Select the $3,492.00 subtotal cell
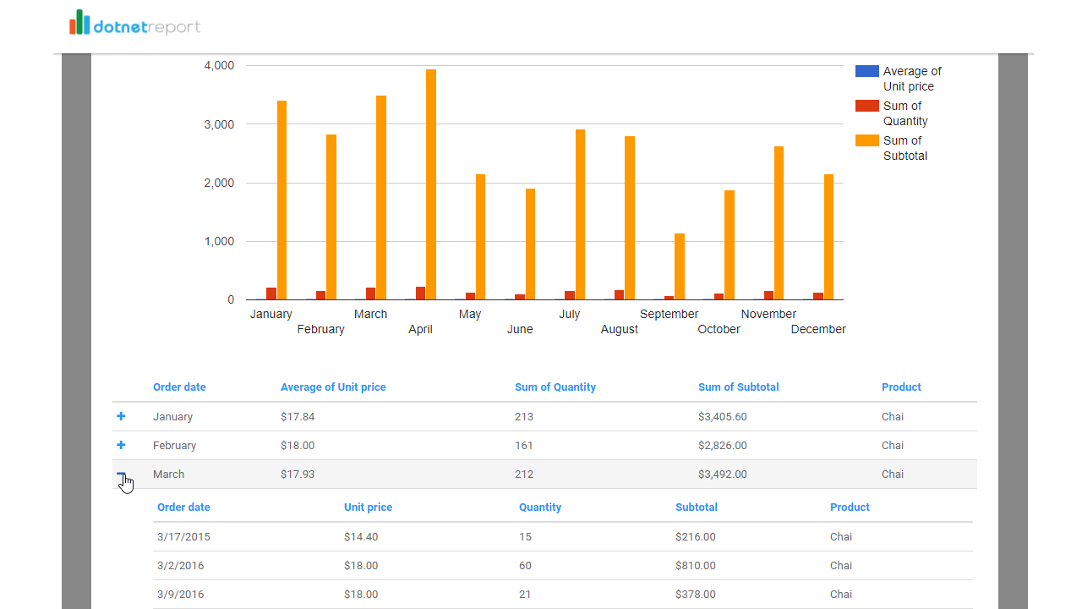This screenshot has height=609, width=1082. point(723,475)
